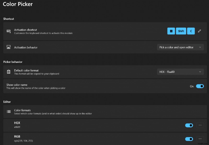Screen dimensions: 209x145
Task: Open the Activation behavior dropdown
Action: pyautogui.click(x=180, y=47)
